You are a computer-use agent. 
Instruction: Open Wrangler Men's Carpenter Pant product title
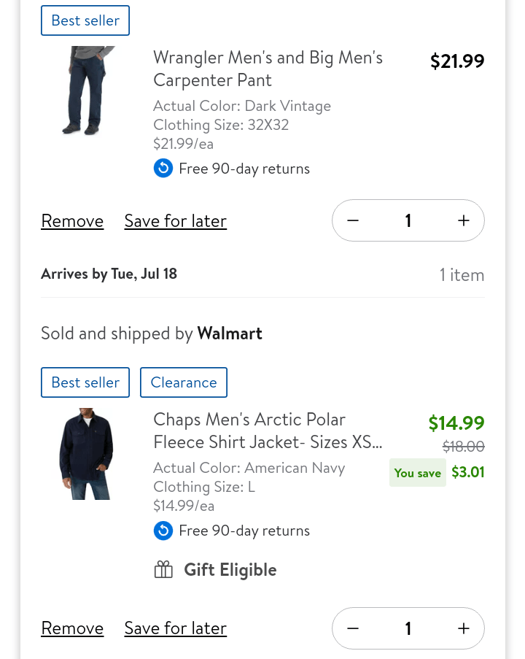point(268,69)
